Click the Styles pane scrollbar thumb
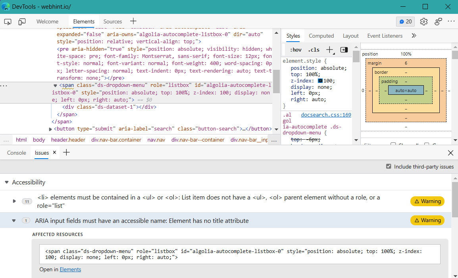The image size is (458, 278). pos(356,56)
